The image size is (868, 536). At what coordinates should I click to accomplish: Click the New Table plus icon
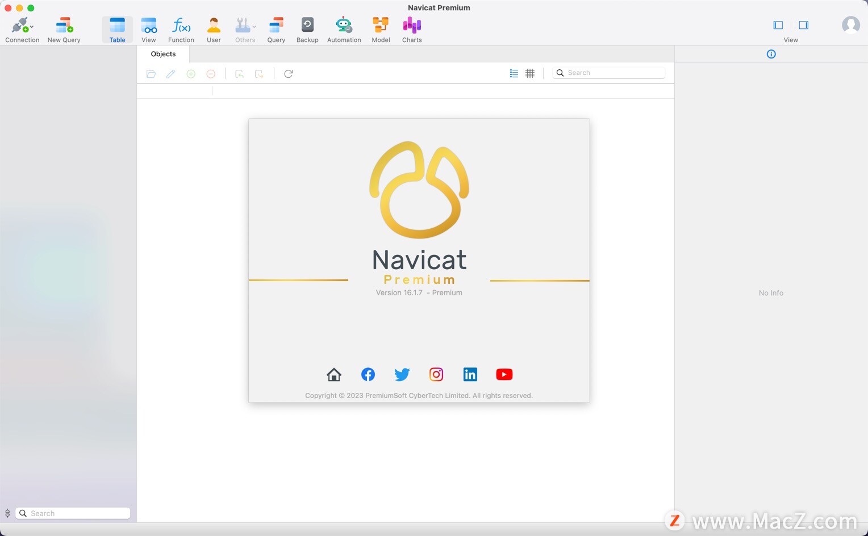[x=191, y=74]
